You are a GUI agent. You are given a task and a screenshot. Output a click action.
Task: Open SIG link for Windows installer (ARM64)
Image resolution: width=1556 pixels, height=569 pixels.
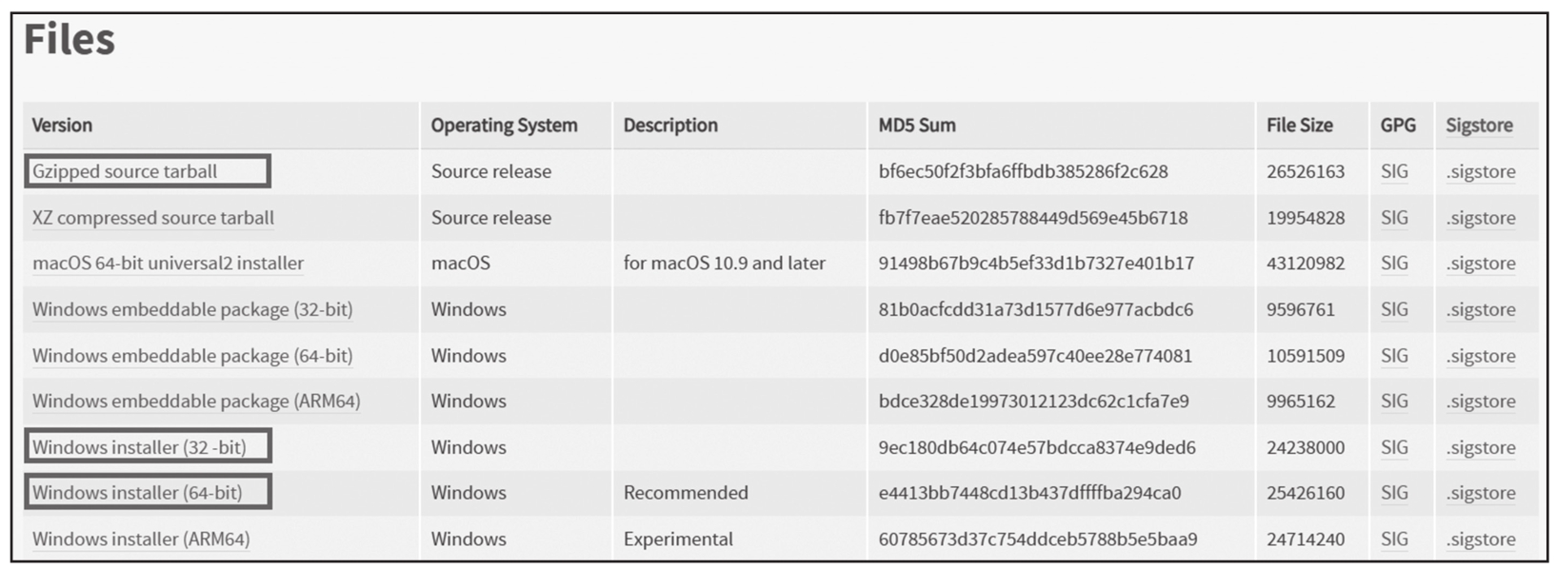pos(1394,540)
